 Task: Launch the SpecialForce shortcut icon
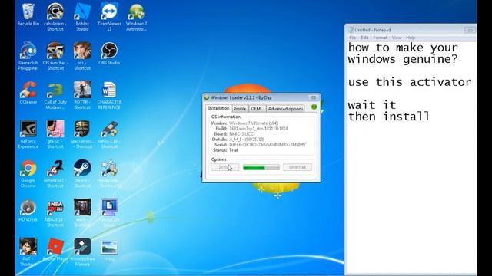click(x=82, y=130)
